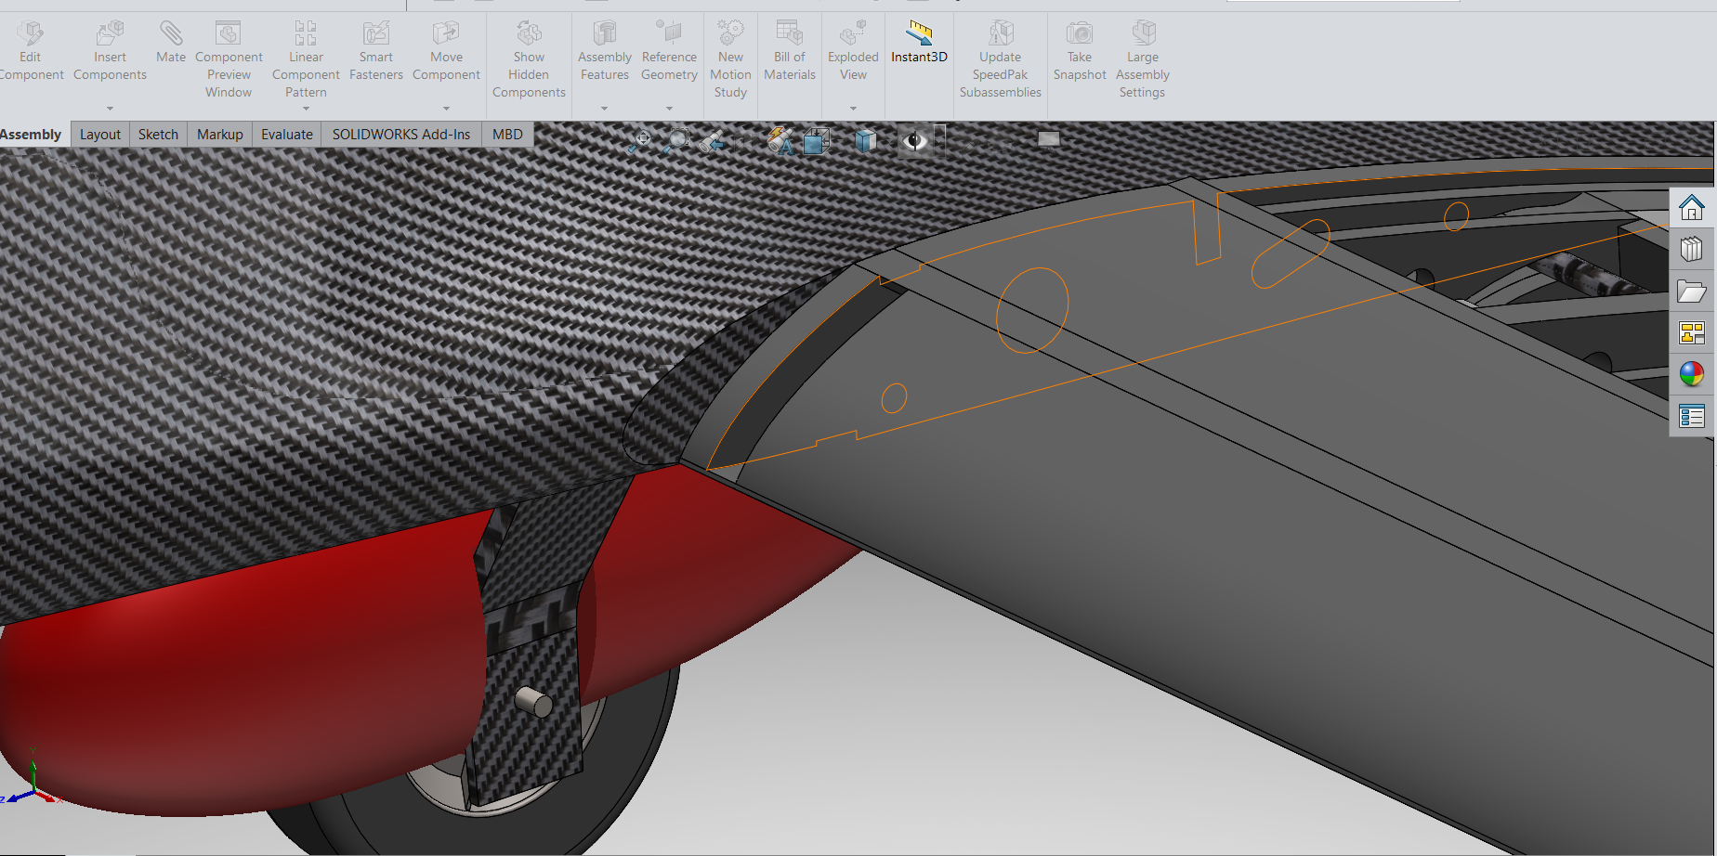Toggle Hide/Show Items eye icon
Screen dimensions: 1717x856
click(914, 141)
